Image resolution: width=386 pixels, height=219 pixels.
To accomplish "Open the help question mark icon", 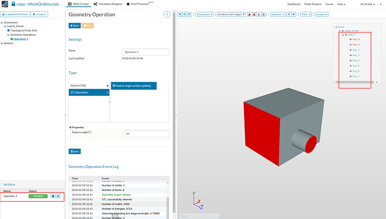I will coord(167,15).
